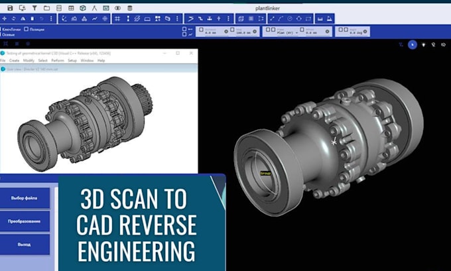Click the 100.0 mm value input field
Screen dimensions: 451x271
pyautogui.click(x=243, y=32)
